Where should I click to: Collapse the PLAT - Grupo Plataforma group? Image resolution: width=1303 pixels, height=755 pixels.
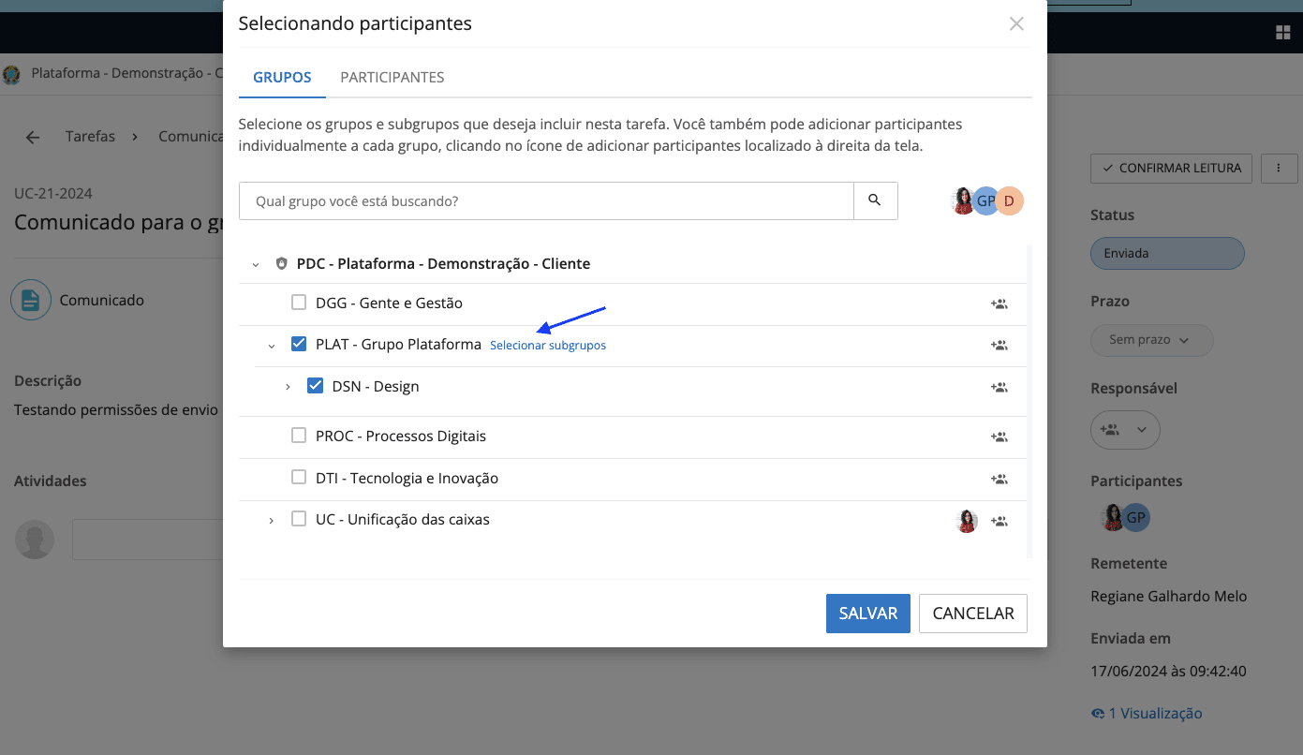click(x=272, y=346)
